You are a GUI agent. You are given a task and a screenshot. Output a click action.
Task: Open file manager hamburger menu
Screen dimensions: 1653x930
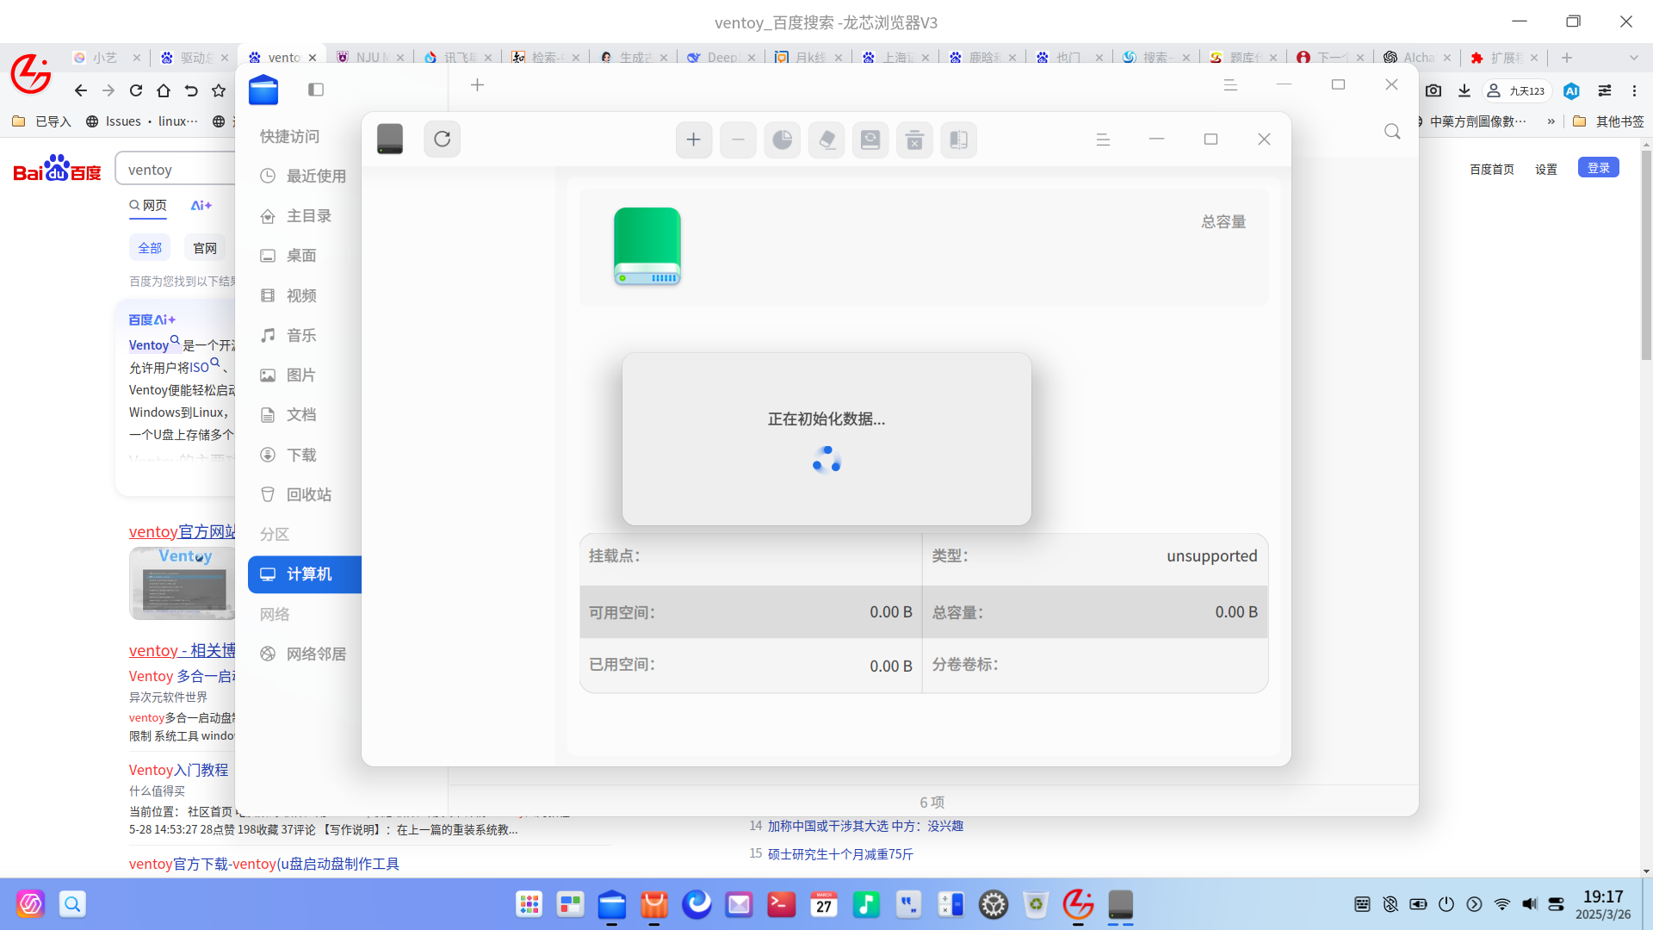coord(1230,84)
